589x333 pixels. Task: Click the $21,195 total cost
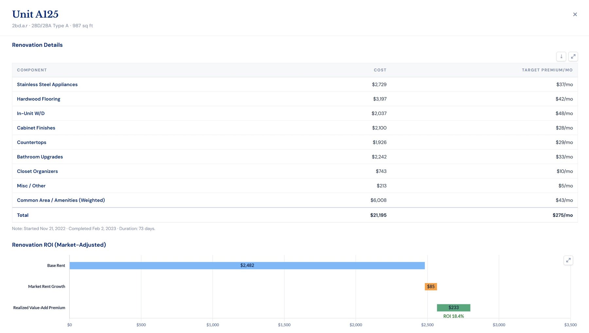point(378,215)
